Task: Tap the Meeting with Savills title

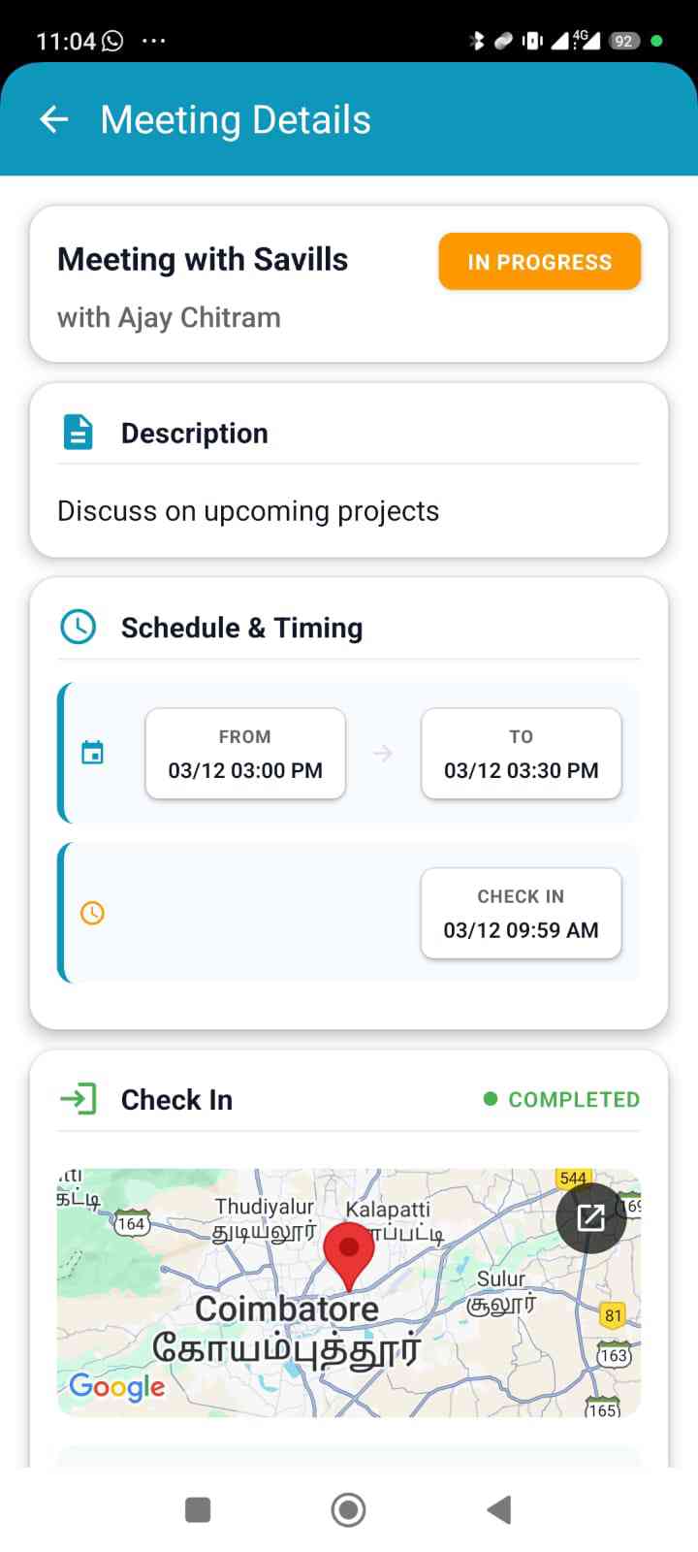Action: pyautogui.click(x=203, y=260)
